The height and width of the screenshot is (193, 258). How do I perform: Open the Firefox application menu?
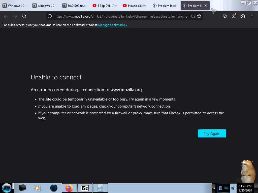252,16
